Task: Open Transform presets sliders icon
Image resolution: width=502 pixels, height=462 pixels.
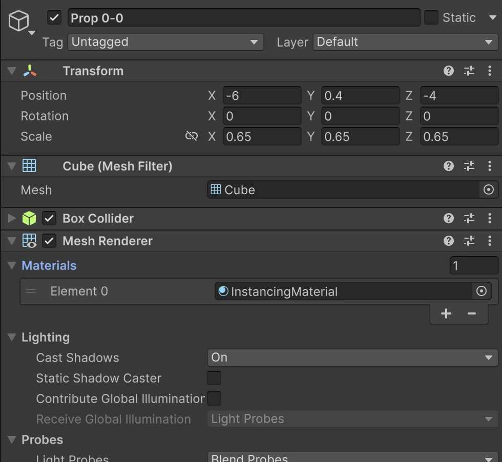Action: 469,71
